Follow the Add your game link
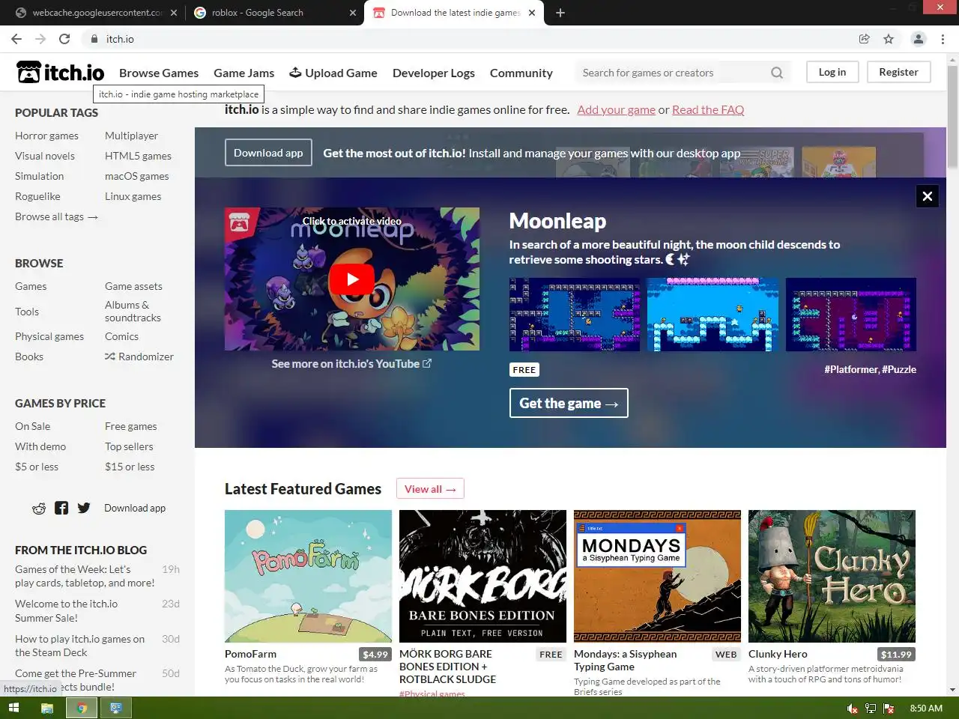This screenshot has width=959, height=719. 617,109
